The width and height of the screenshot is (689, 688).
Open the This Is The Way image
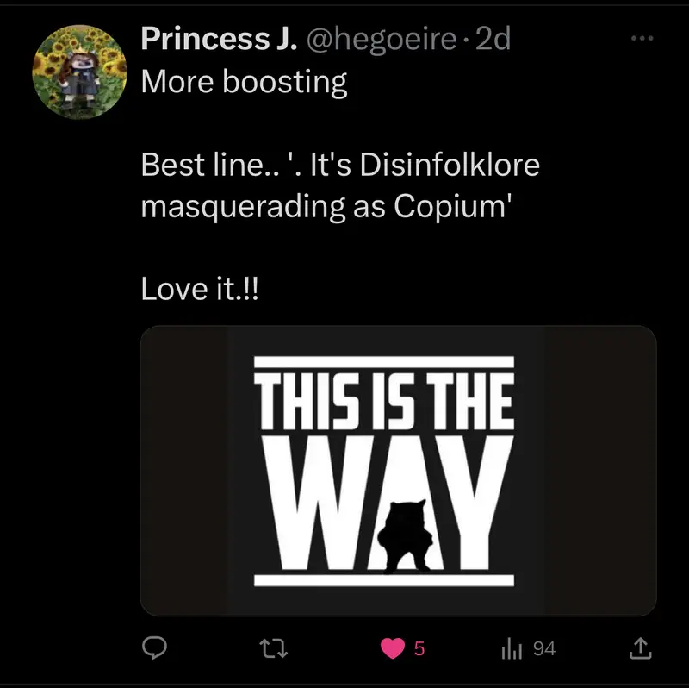coord(398,470)
